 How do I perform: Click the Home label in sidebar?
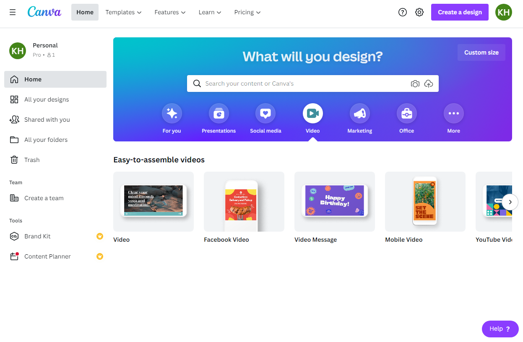pos(33,79)
